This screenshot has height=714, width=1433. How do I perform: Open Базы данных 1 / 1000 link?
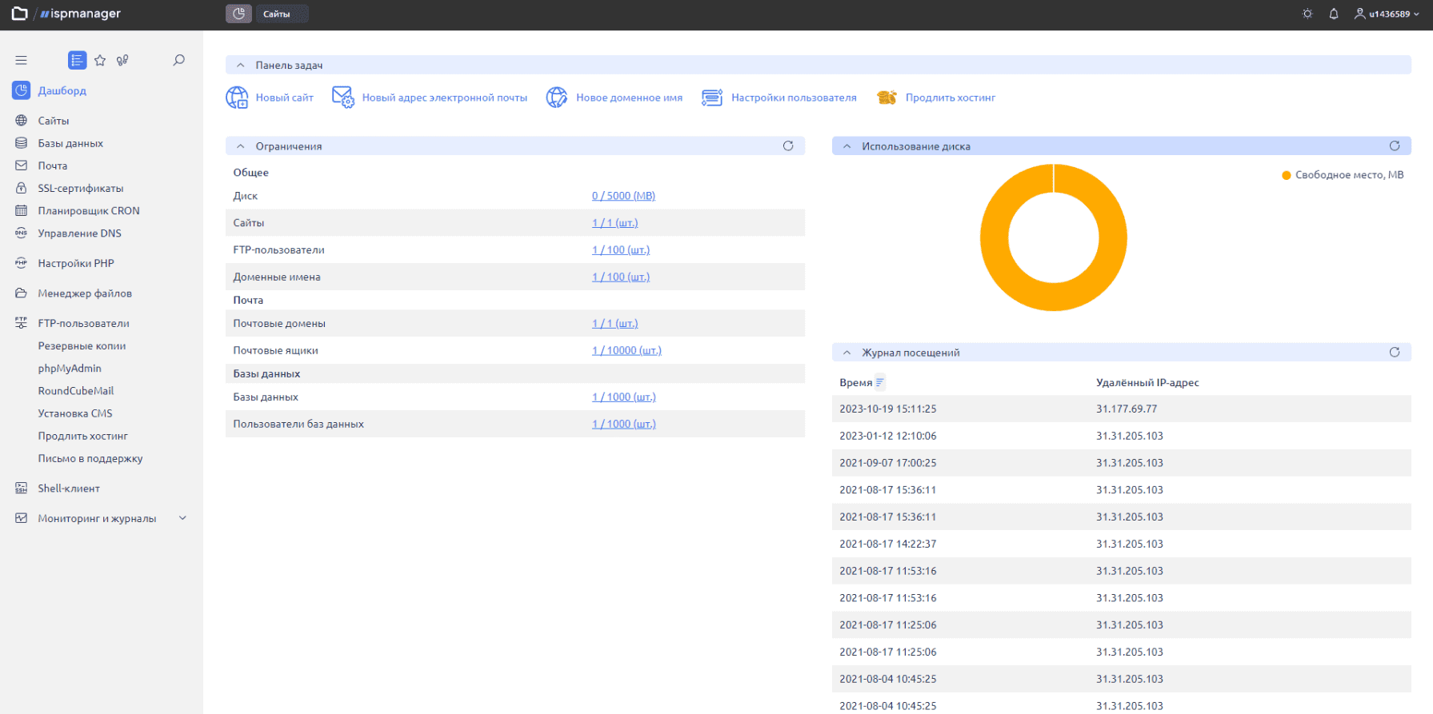[624, 397]
